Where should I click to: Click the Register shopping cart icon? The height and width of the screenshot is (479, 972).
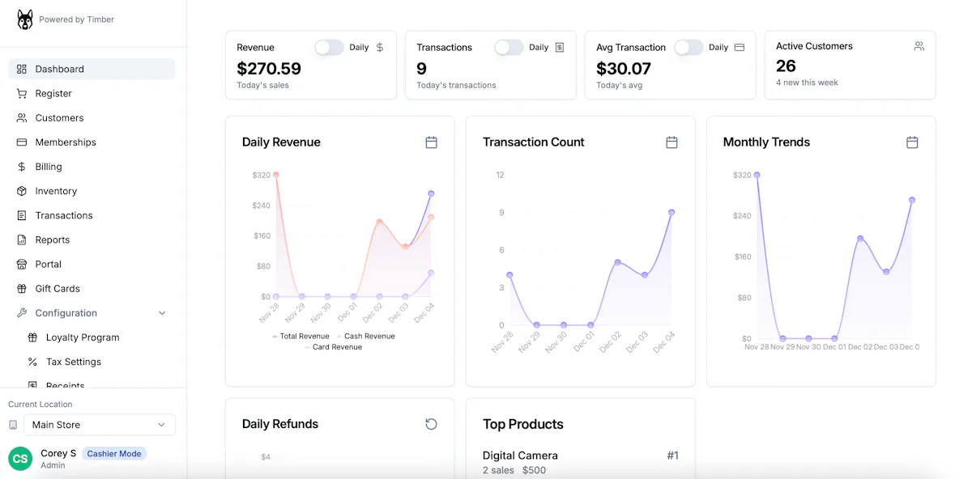(x=22, y=93)
